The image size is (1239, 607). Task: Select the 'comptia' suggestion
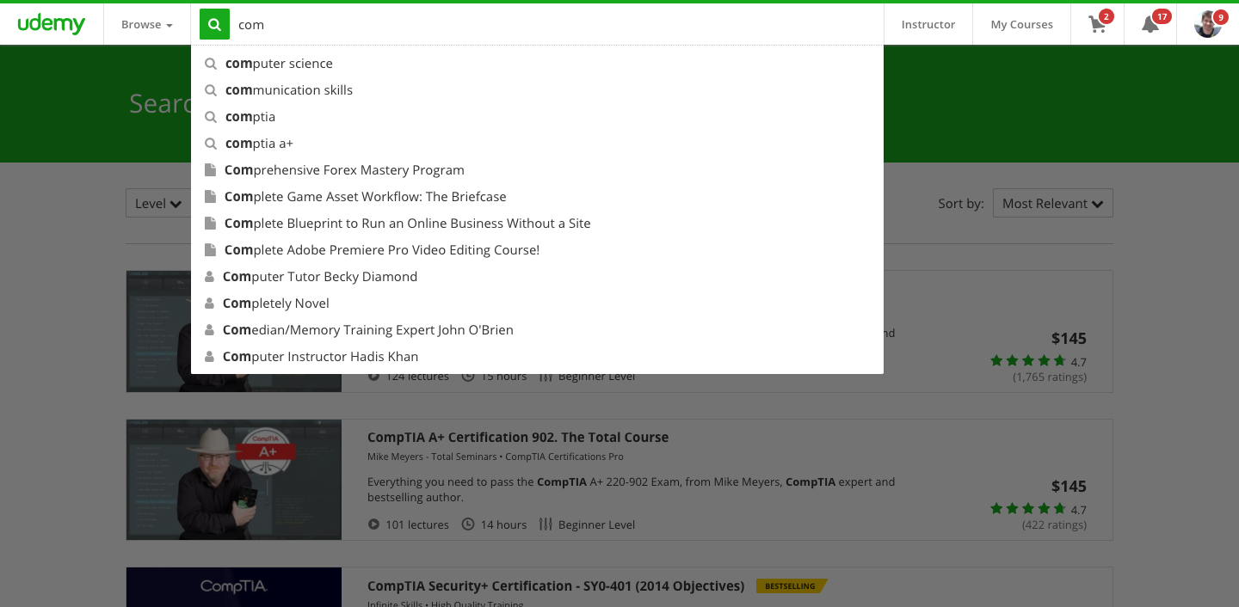pos(537,117)
